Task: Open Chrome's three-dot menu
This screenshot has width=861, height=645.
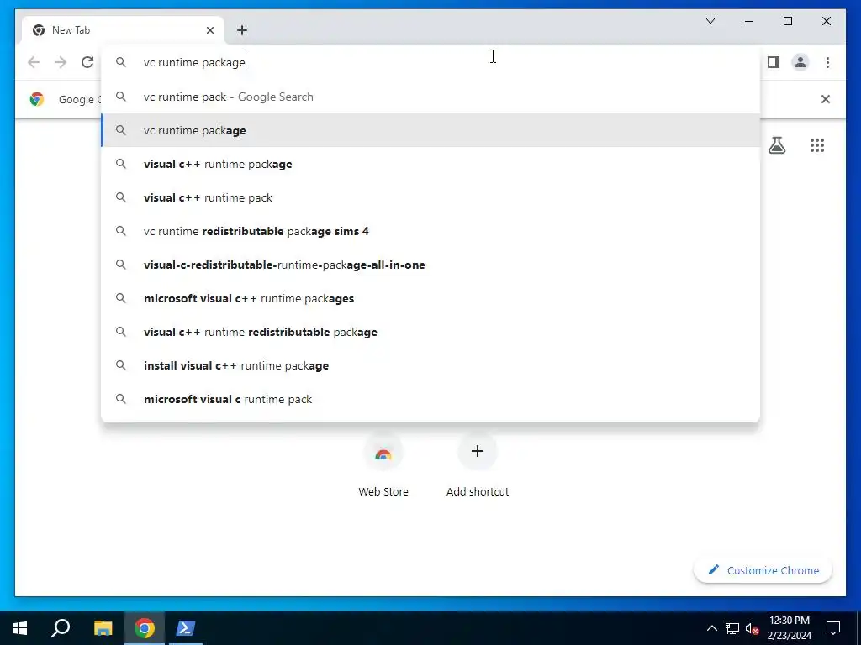Action: pyautogui.click(x=827, y=62)
